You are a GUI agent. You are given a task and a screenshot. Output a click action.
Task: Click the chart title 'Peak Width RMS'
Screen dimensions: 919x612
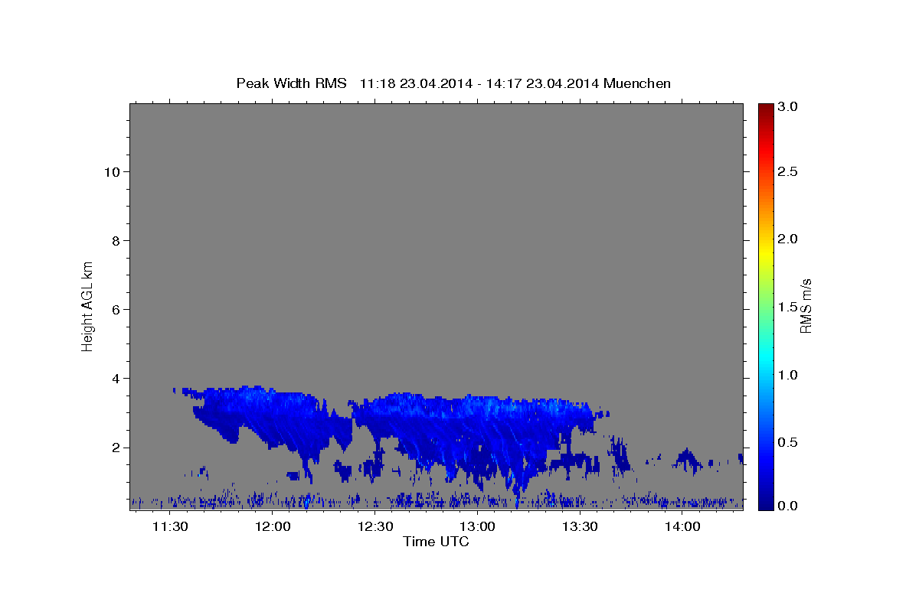291,83
